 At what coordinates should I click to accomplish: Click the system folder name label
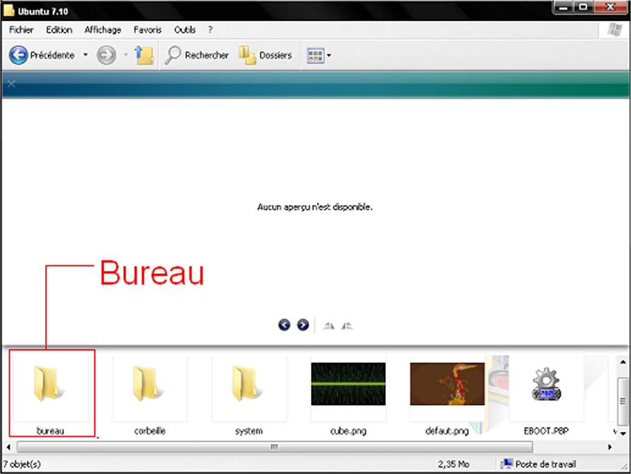click(x=249, y=431)
